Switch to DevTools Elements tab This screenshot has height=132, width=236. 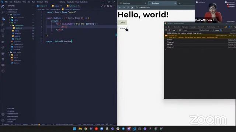[177, 27]
